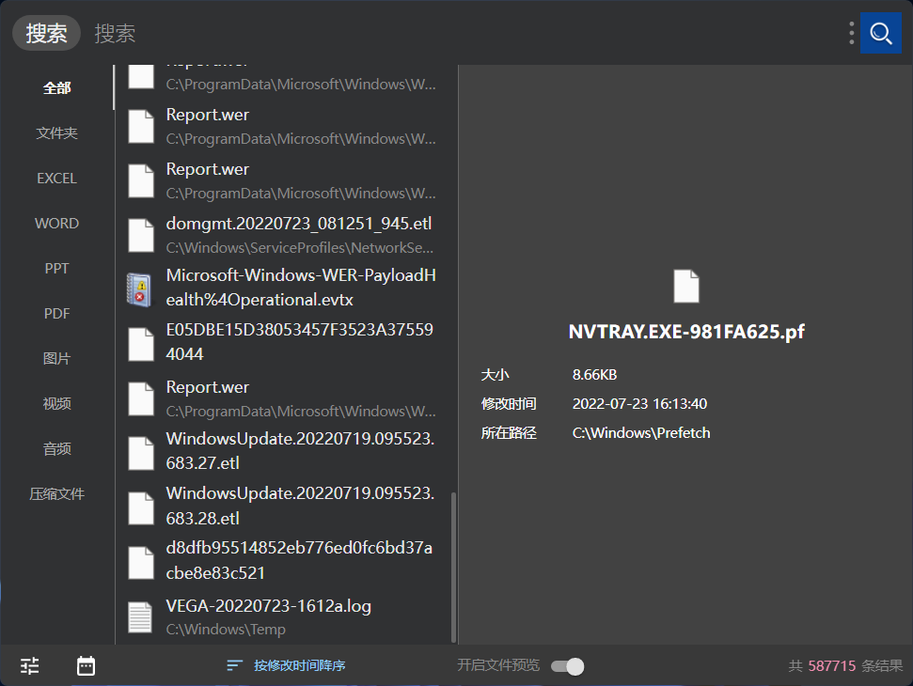Open the C:\Windows\Prefetch path link

click(641, 433)
